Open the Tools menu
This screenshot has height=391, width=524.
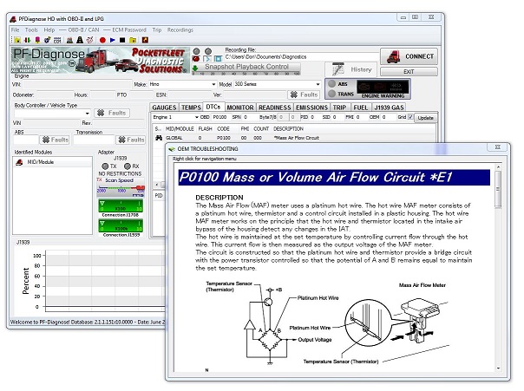31,29
